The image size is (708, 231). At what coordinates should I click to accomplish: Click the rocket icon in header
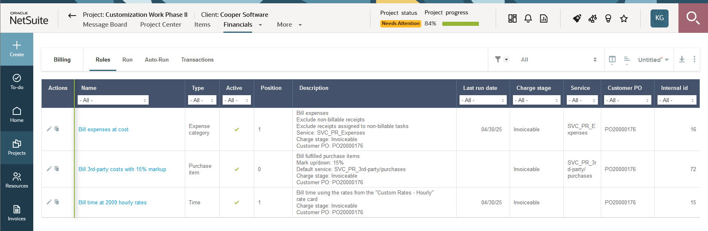click(x=577, y=18)
